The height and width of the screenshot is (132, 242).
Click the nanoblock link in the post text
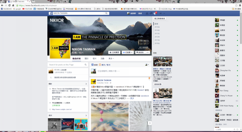point(145,96)
